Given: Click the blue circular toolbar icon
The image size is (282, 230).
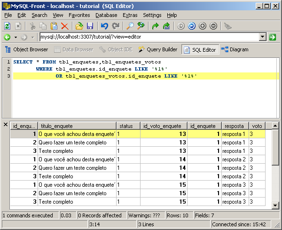Looking at the screenshot, I should tap(192, 26).
